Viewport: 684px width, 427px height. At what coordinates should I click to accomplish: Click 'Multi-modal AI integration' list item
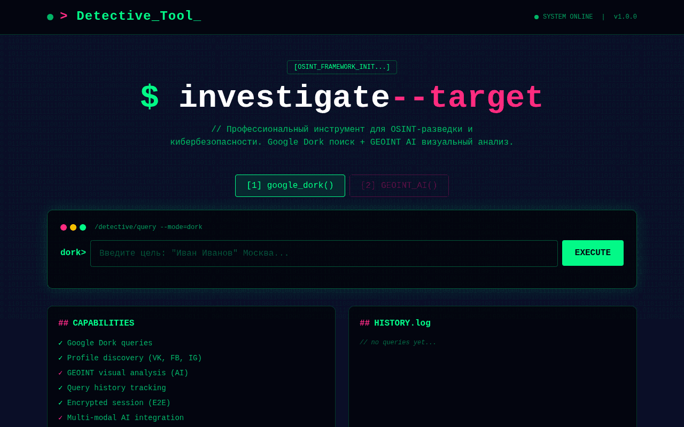tap(121, 418)
